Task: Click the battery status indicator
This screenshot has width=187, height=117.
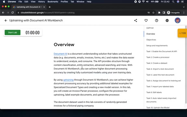Action: coord(155,2)
